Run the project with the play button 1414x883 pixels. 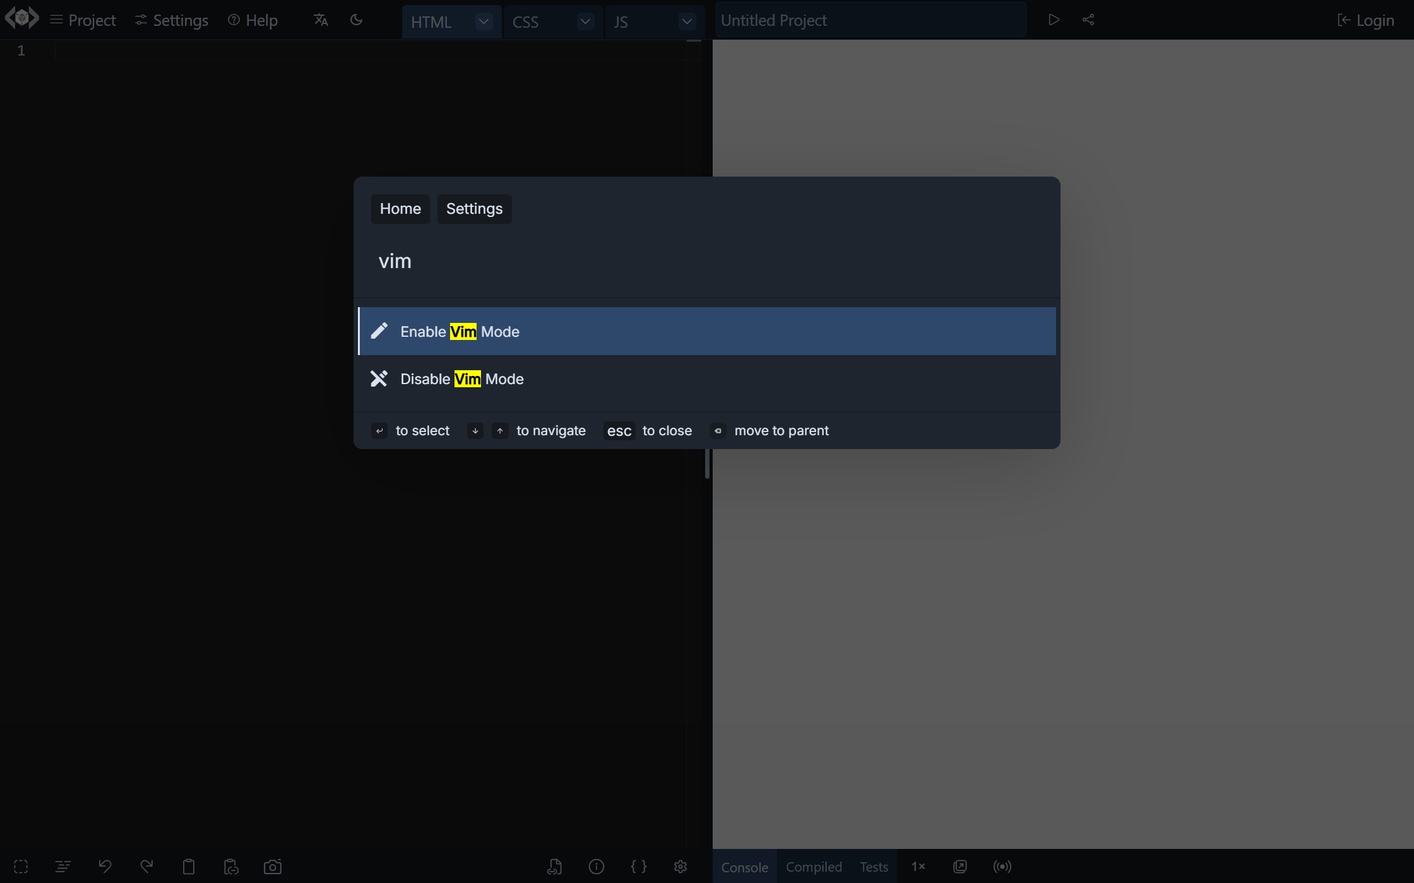click(1053, 20)
